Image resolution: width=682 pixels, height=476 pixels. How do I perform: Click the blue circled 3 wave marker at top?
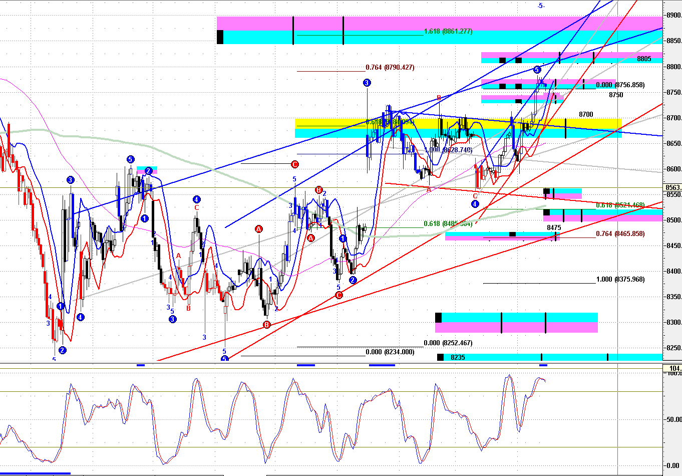[x=367, y=83]
